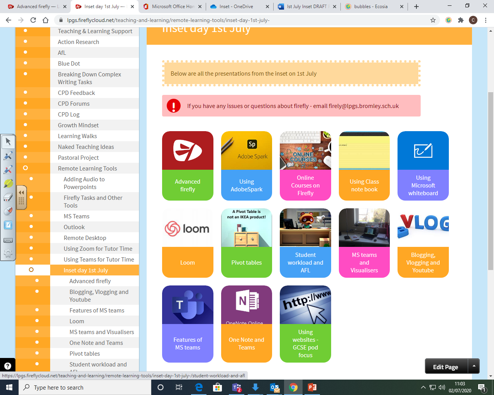Image resolution: width=494 pixels, height=395 pixels.
Task: Switch to the Inset - OneDrive tab
Action: click(x=240, y=7)
